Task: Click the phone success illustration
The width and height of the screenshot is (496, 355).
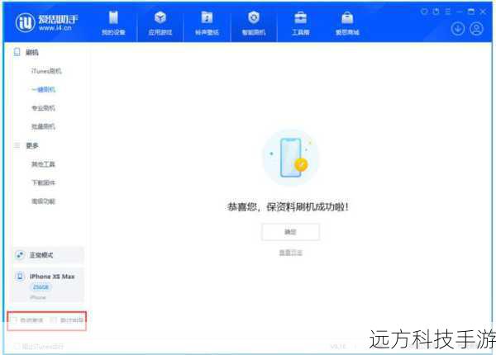Action: point(291,158)
